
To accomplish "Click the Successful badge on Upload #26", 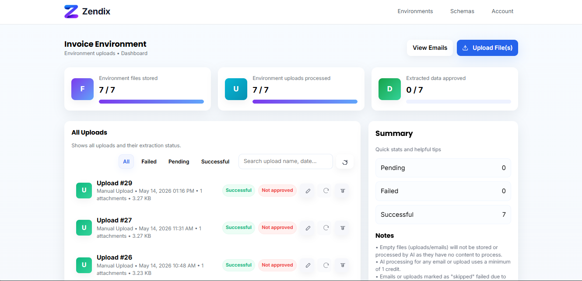I will pos(238,265).
